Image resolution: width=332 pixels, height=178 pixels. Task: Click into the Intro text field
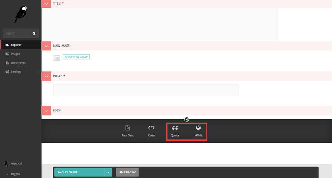tap(146, 91)
